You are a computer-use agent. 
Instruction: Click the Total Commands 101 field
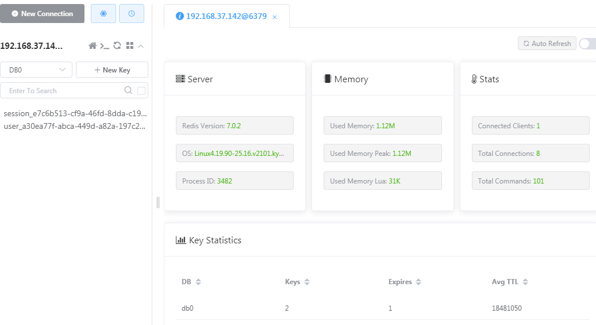(530, 181)
